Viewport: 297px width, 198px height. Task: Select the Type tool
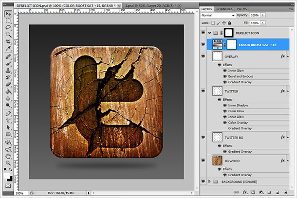(8, 120)
